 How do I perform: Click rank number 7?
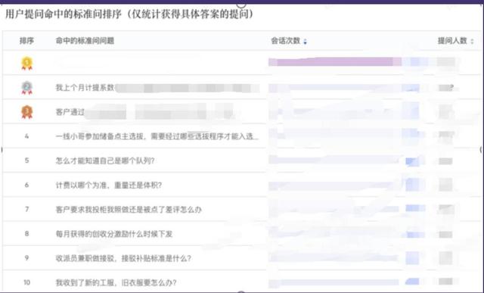click(27, 210)
